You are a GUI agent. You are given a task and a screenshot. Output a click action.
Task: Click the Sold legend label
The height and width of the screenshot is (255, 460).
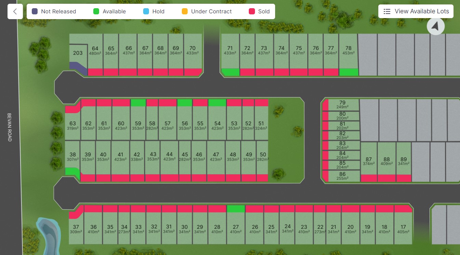point(264,11)
